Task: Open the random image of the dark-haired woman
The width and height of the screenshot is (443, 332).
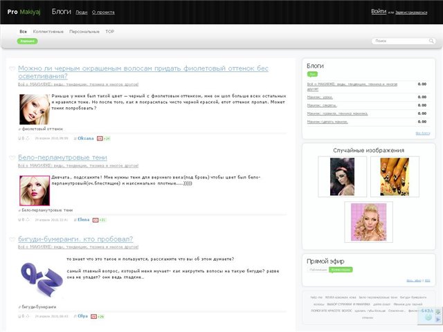Action: tap(342, 177)
